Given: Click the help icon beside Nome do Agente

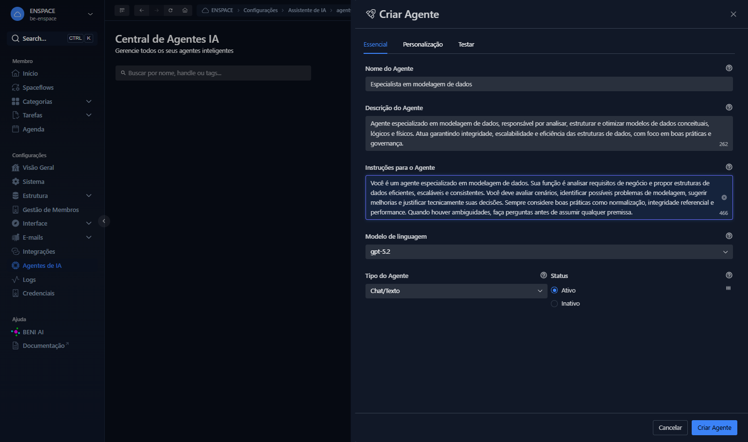Looking at the screenshot, I should tap(729, 68).
